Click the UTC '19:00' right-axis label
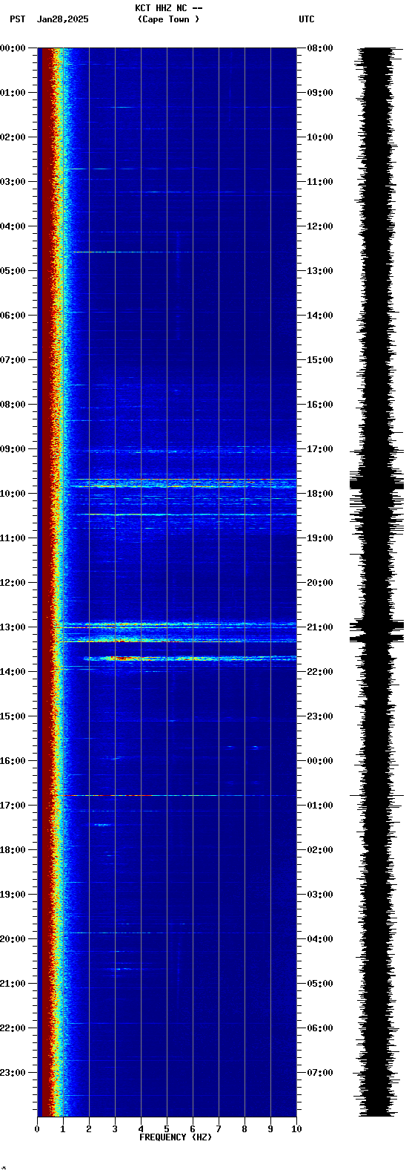This screenshot has width=409, height=1176. 320,538
